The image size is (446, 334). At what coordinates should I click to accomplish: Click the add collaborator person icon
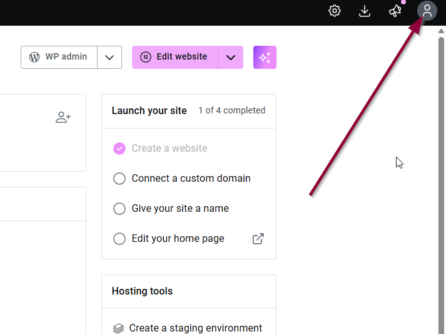63,117
